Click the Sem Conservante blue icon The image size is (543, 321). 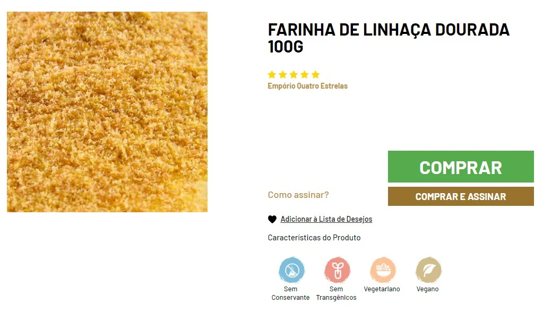291,270
